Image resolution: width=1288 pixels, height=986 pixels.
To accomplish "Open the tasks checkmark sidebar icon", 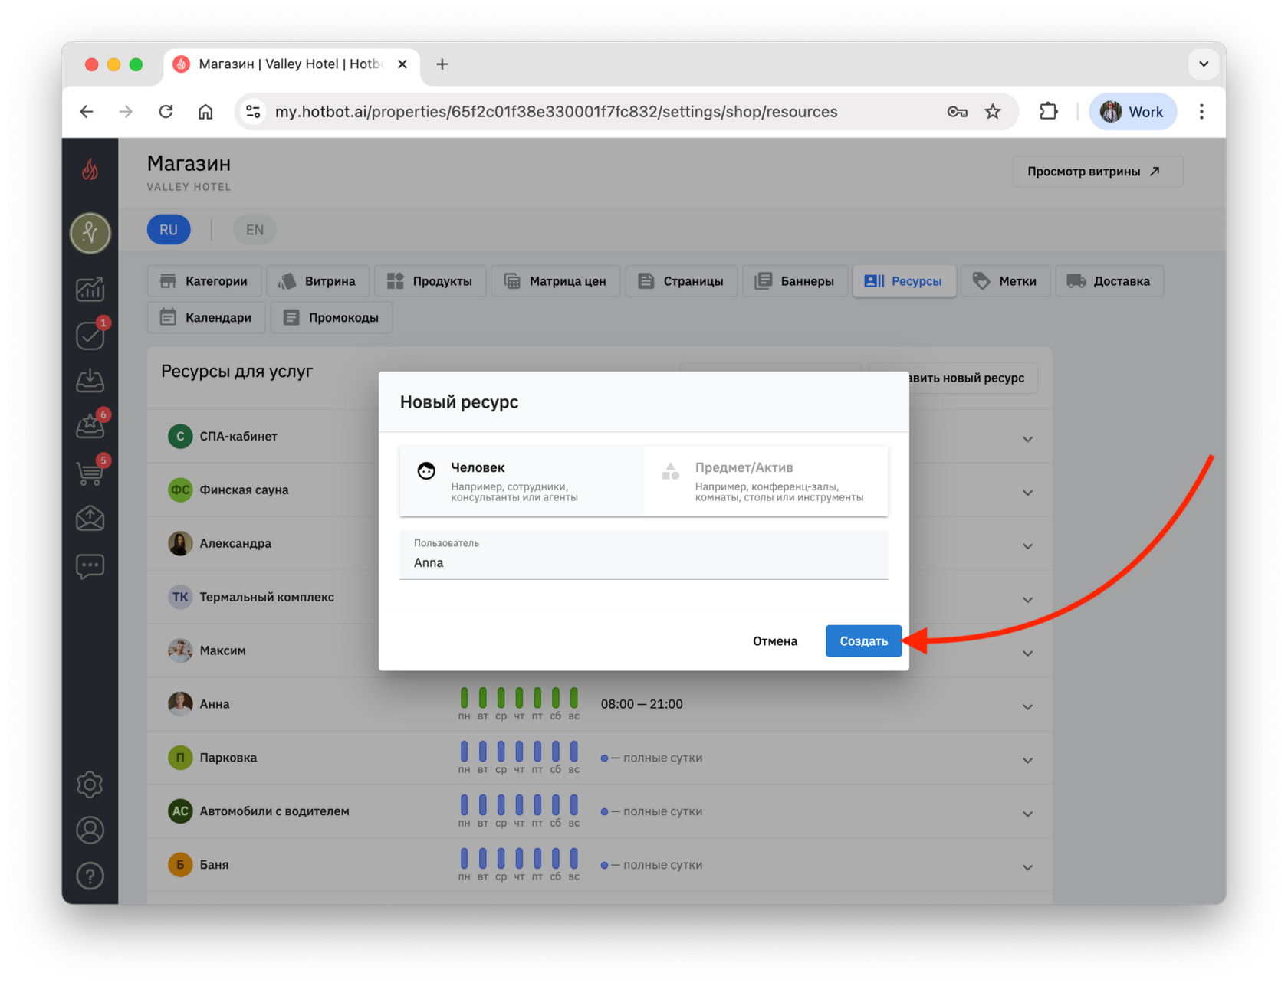I will click(90, 335).
